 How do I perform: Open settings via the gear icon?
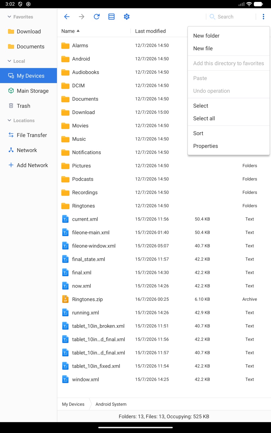[x=127, y=17]
